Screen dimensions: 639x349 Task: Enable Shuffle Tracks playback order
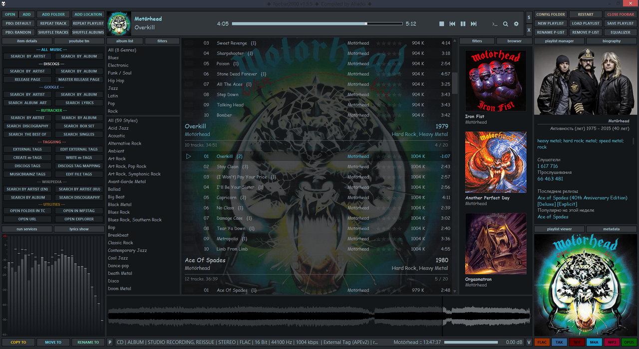(53, 32)
